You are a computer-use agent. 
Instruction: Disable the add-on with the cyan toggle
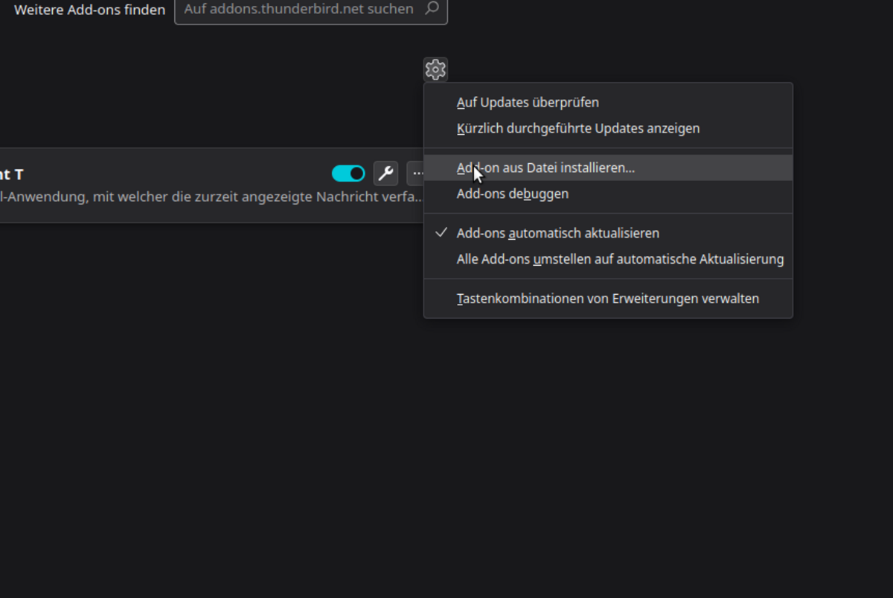click(x=348, y=174)
